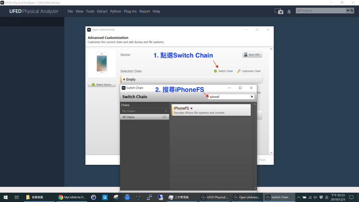This screenshot has width=359, height=202.
Task: Open the Tools menu
Action: tap(90, 11)
